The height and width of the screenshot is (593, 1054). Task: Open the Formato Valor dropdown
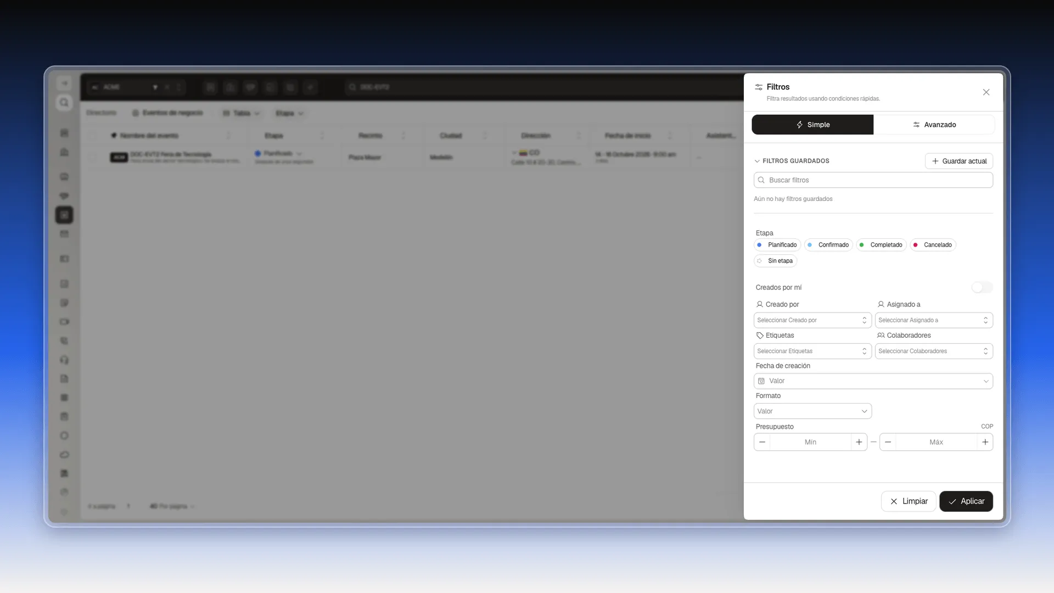point(812,411)
